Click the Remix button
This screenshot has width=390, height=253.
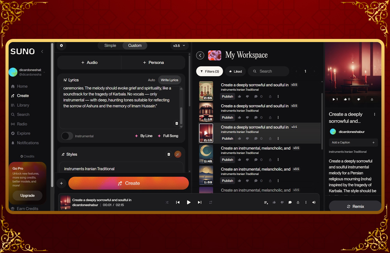[355, 206]
